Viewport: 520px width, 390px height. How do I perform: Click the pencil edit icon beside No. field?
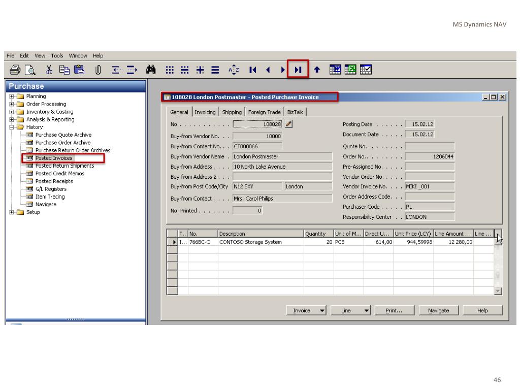point(289,124)
